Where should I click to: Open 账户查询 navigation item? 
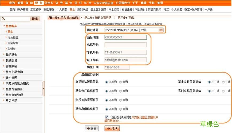(x=22, y=10)
